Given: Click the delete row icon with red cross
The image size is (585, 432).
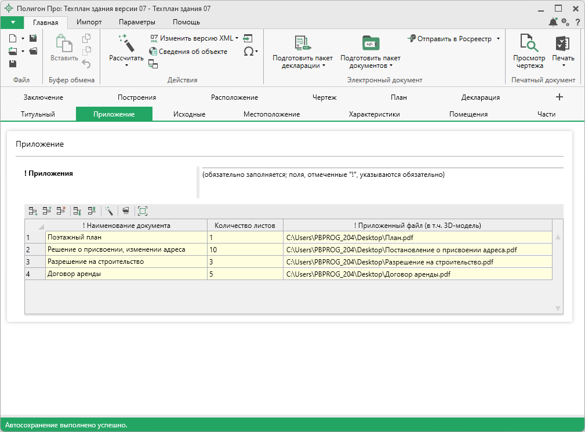Looking at the screenshot, I should (61, 212).
